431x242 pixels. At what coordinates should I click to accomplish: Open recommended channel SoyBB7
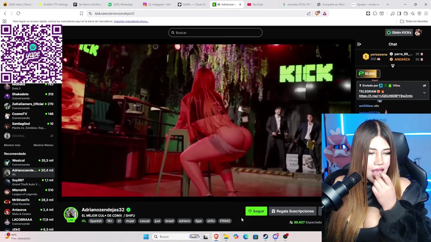[29, 182]
